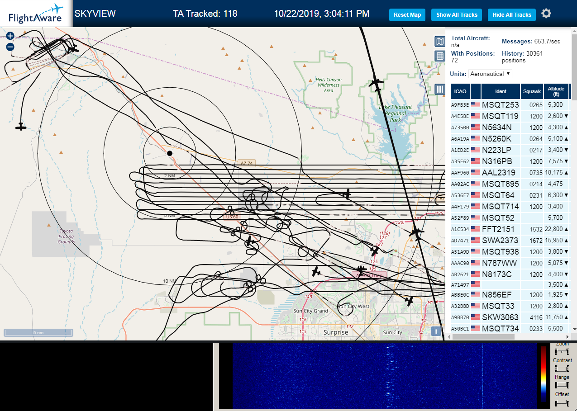Click the SKYVIEW title text
577x411 pixels.
95,14
